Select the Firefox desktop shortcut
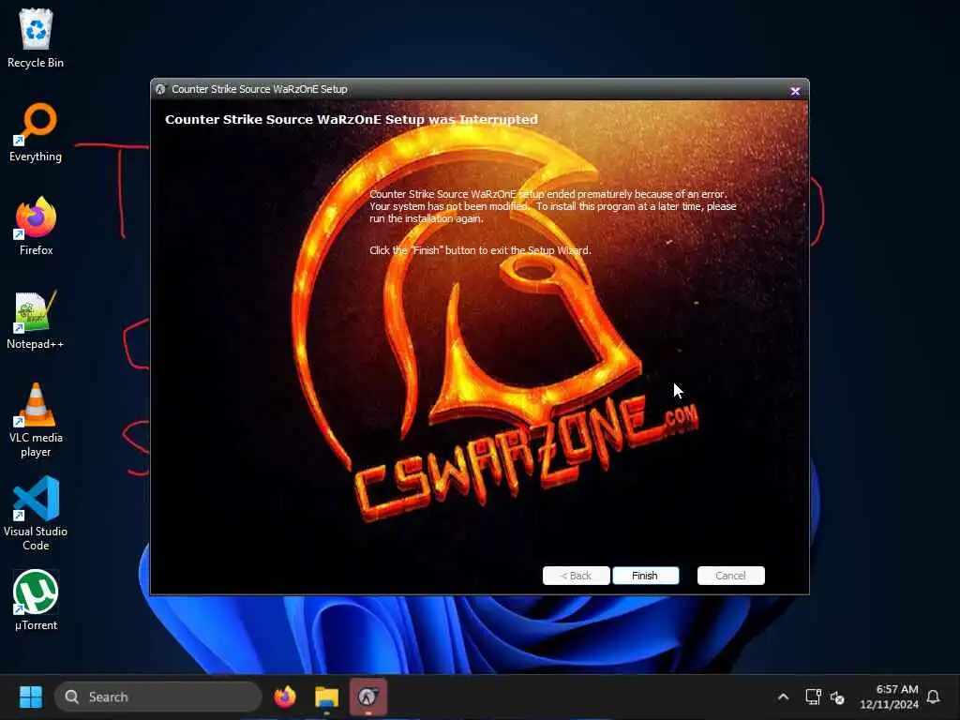 click(36, 226)
